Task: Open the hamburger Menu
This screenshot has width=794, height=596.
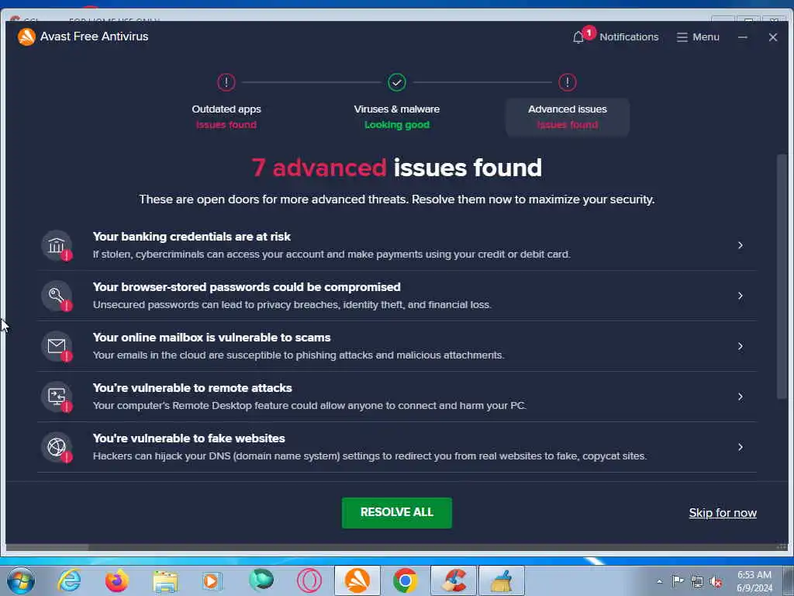Action: click(698, 37)
